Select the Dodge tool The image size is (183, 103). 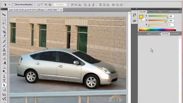point(4,71)
